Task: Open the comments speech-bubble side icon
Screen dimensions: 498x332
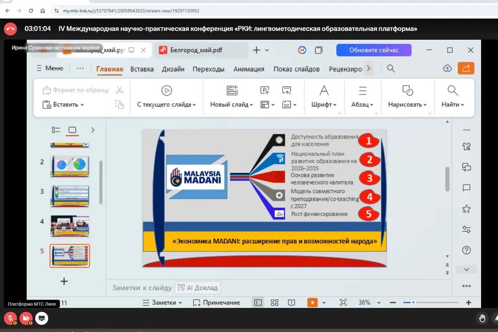Action: click(466, 188)
